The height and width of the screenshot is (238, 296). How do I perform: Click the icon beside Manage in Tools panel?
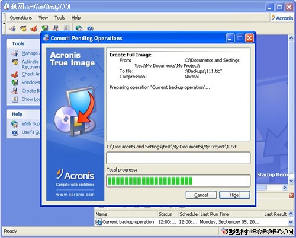point(15,53)
